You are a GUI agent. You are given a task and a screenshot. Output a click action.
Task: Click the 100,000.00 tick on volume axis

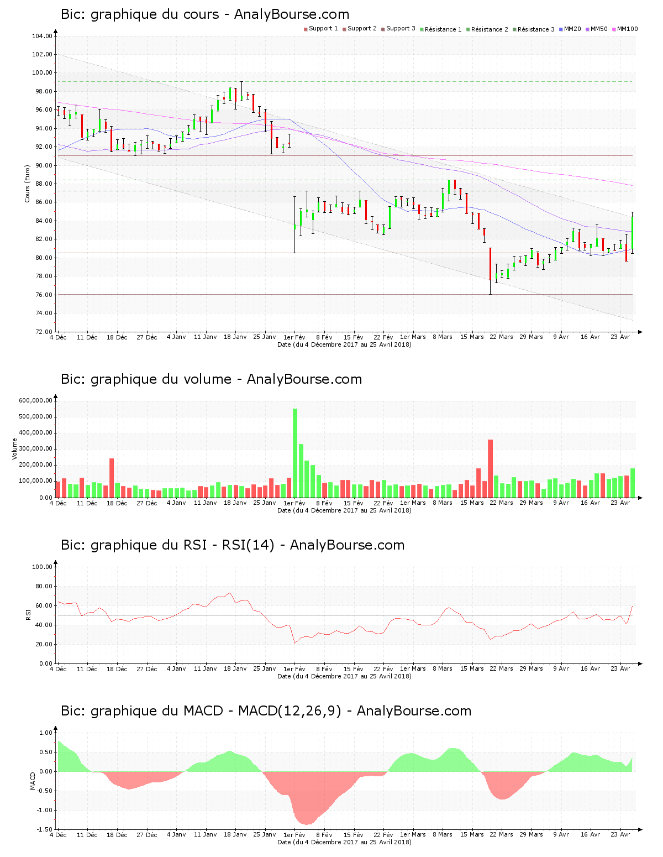click(35, 481)
